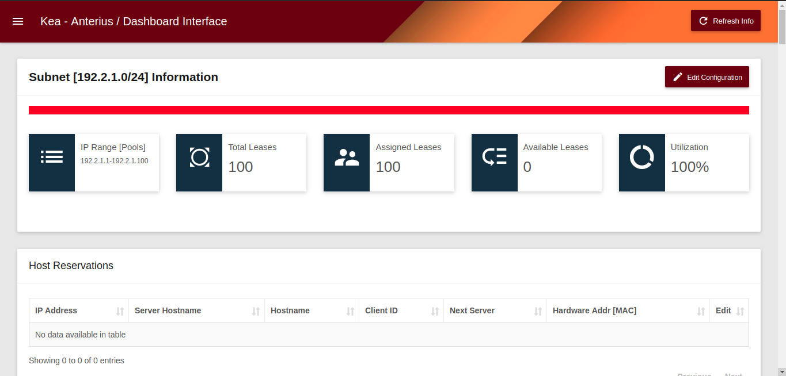Click the Refresh Info button
Viewport: 786px width, 376px height.
point(726,21)
